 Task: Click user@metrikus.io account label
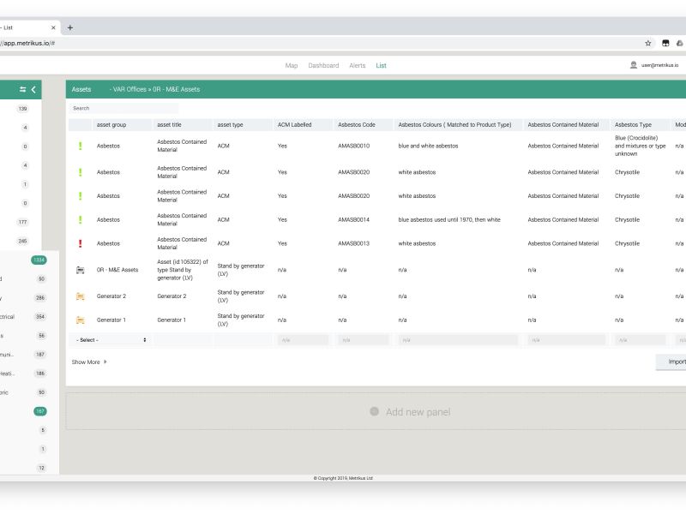(x=659, y=65)
